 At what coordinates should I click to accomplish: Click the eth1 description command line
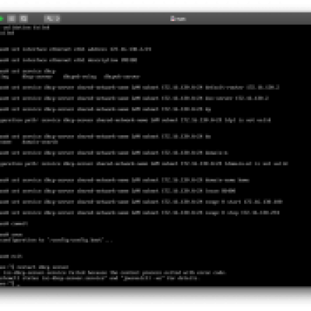[x=68, y=60]
